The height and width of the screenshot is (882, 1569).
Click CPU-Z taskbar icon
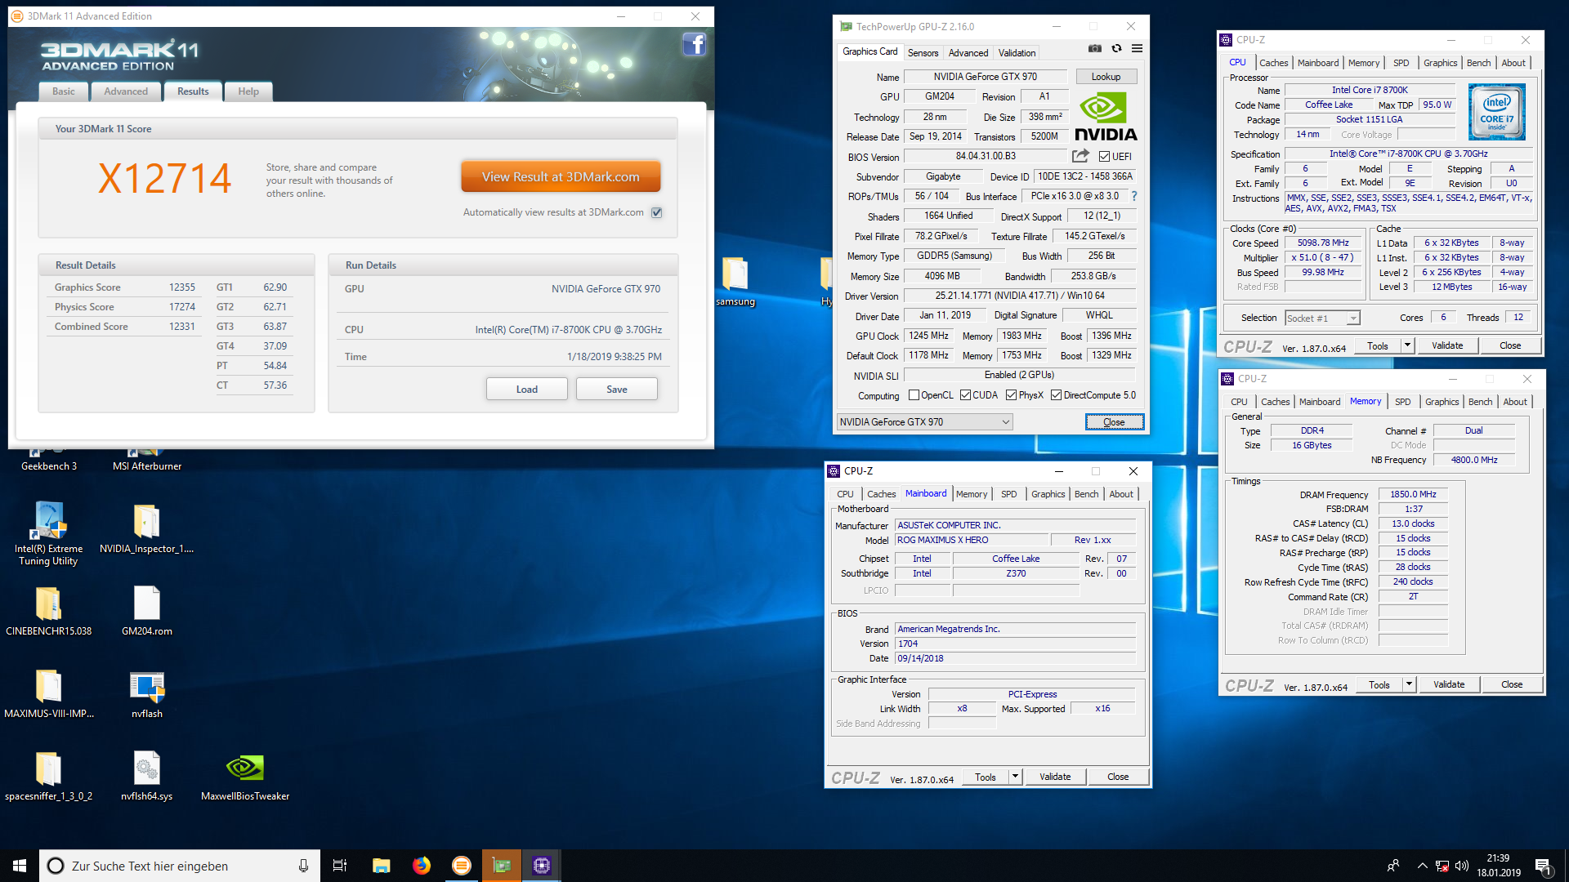click(542, 866)
